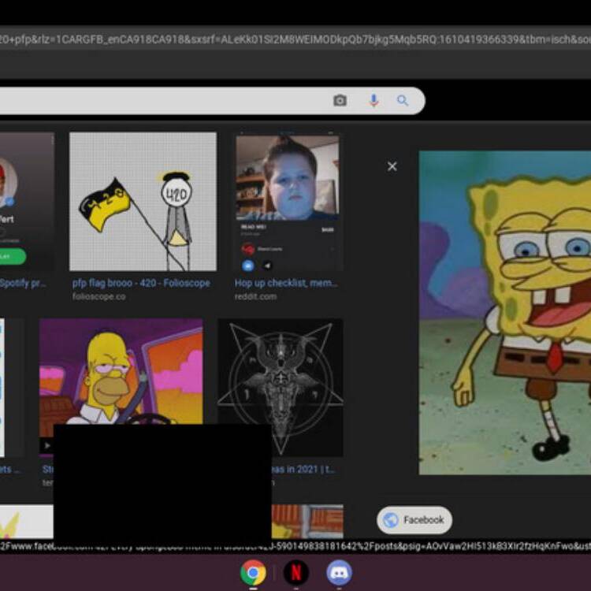
Task: Select the browser address bar URL
Action: 295,39
